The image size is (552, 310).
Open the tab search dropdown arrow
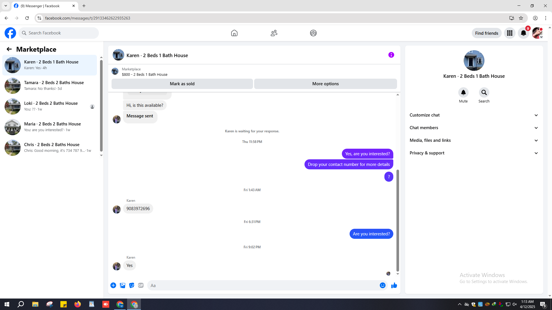tap(6, 6)
